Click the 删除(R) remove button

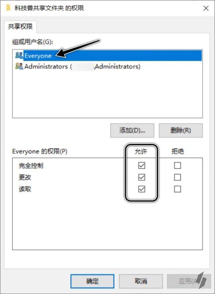(x=181, y=130)
